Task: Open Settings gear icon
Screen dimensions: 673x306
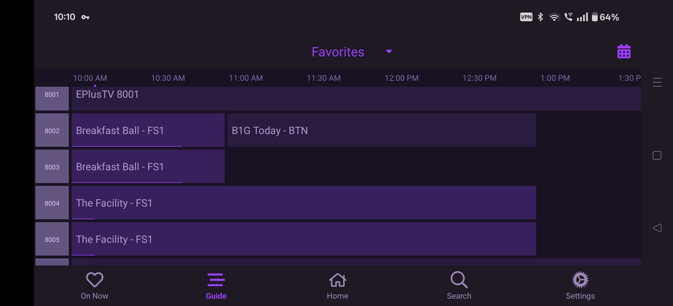Action: pyautogui.click(x=580, y=280)
